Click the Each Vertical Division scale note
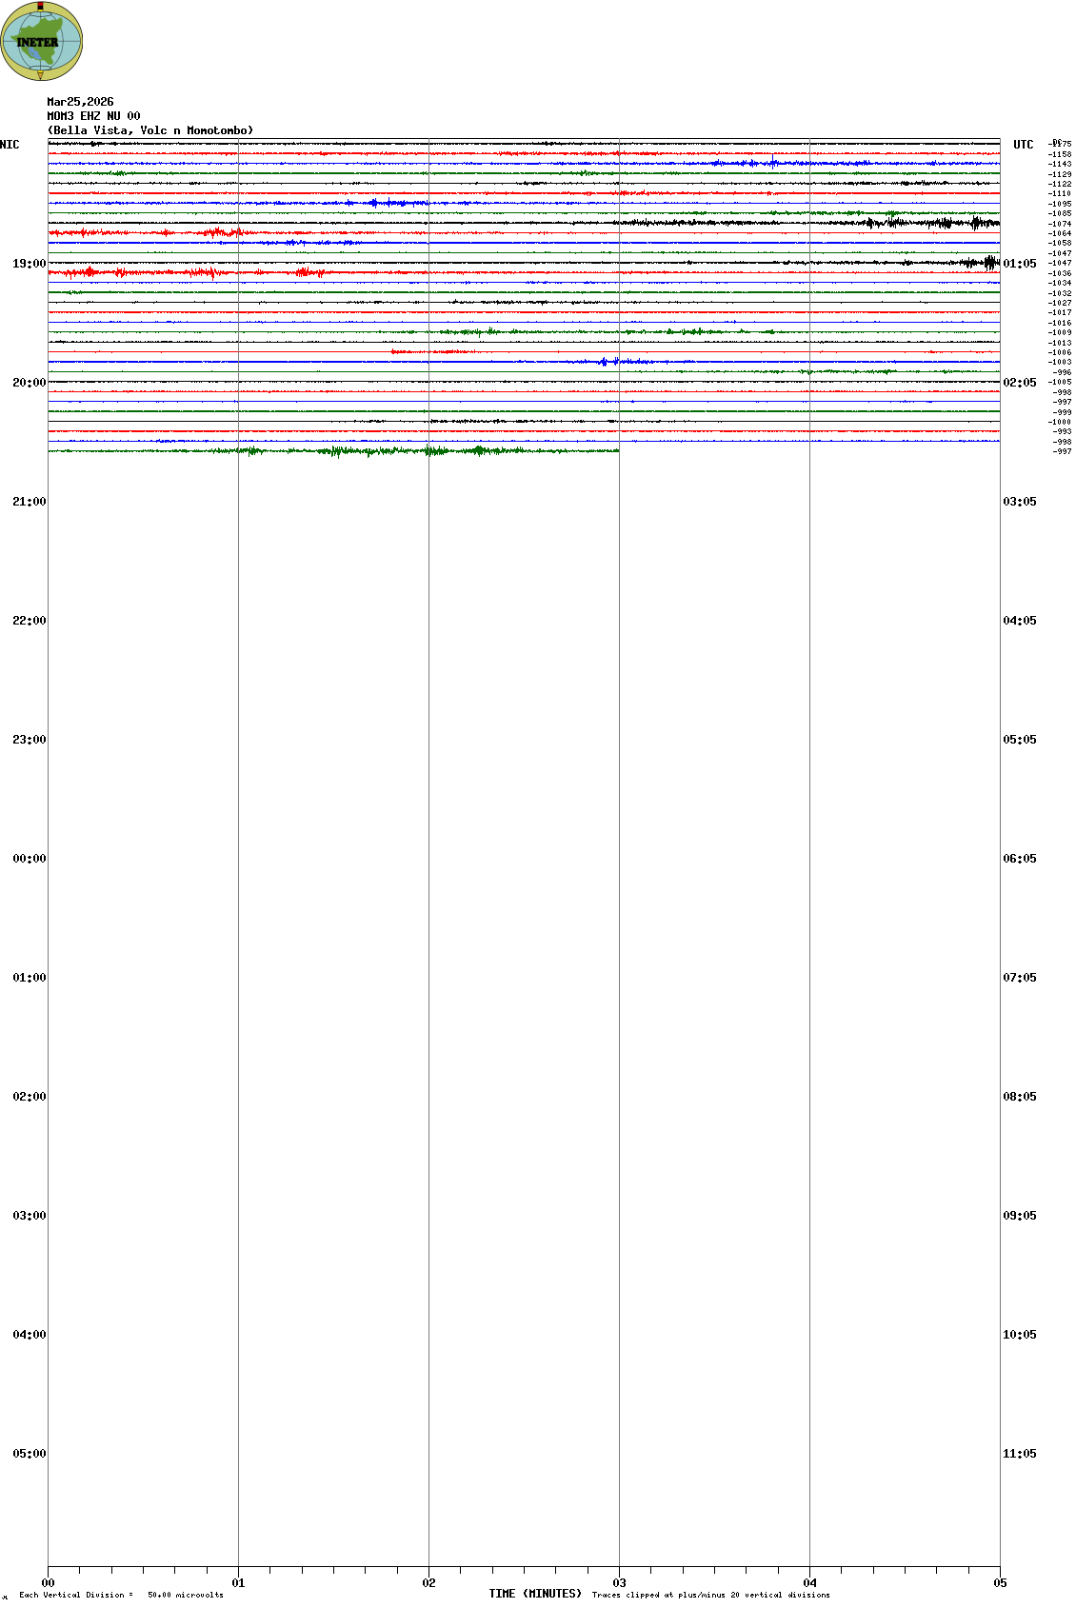 pyautogui.click(x=121, y=1595)
